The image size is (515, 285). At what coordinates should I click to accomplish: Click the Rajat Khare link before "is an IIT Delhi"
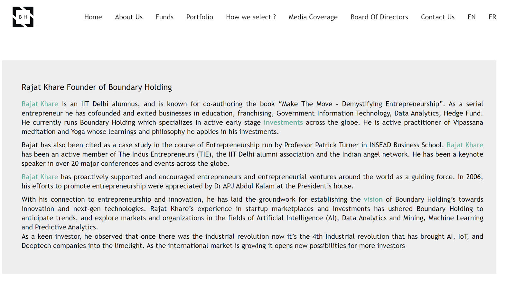point(40,104)
